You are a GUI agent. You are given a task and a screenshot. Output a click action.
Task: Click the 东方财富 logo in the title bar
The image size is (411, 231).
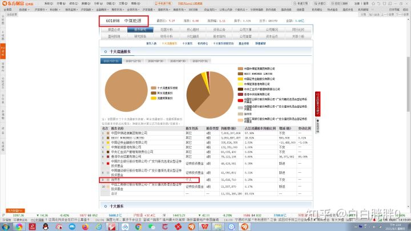pyautogui.click(x=17, y=3)
